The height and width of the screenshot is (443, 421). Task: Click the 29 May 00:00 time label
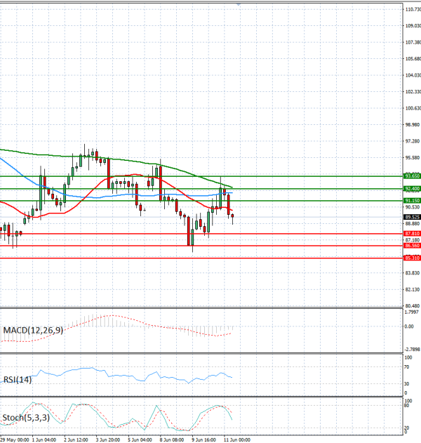click(15, 440)
